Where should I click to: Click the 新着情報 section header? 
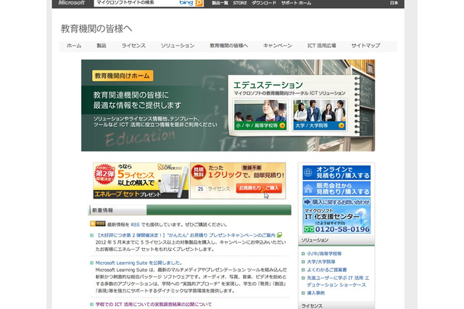(102, 210)
